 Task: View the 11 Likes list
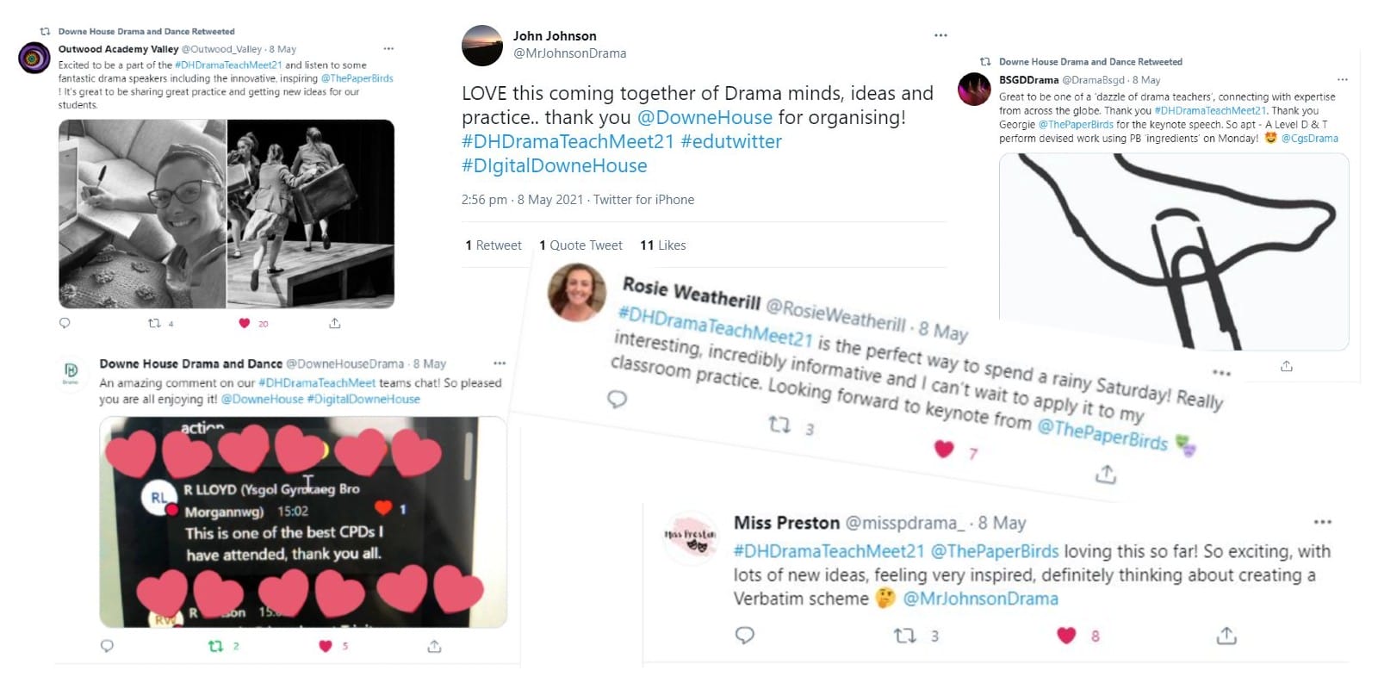pos(663,245)
